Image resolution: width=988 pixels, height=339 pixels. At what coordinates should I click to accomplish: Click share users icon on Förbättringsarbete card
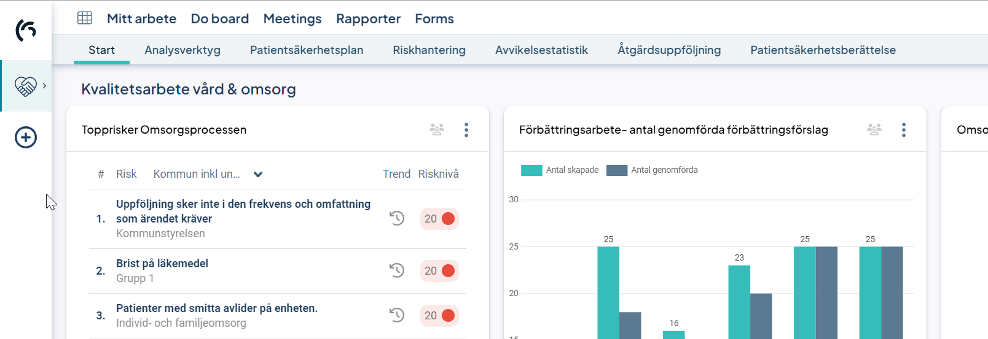tap(874, 129)
